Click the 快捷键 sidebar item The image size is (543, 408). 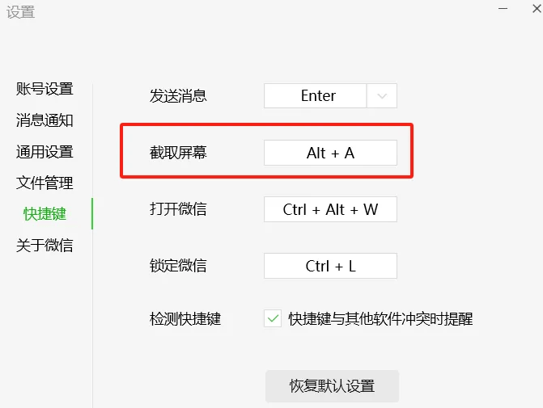pos(45,214)
